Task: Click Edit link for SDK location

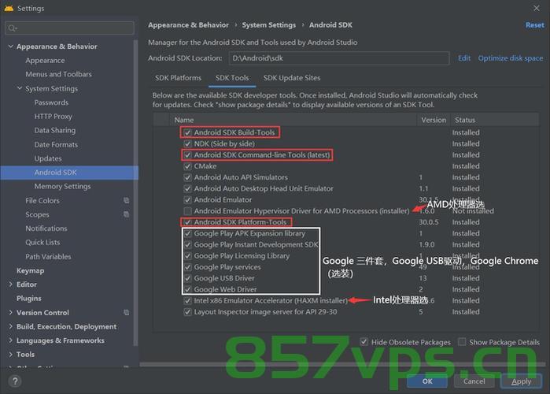Action: pyautogui.click(x=464, y=58)
